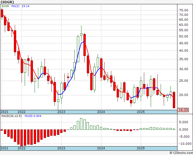Image resolution: width=193 pixels, height=155 pixels.
Task: Click the 30.00 price axis label
Action: (184, 69)
